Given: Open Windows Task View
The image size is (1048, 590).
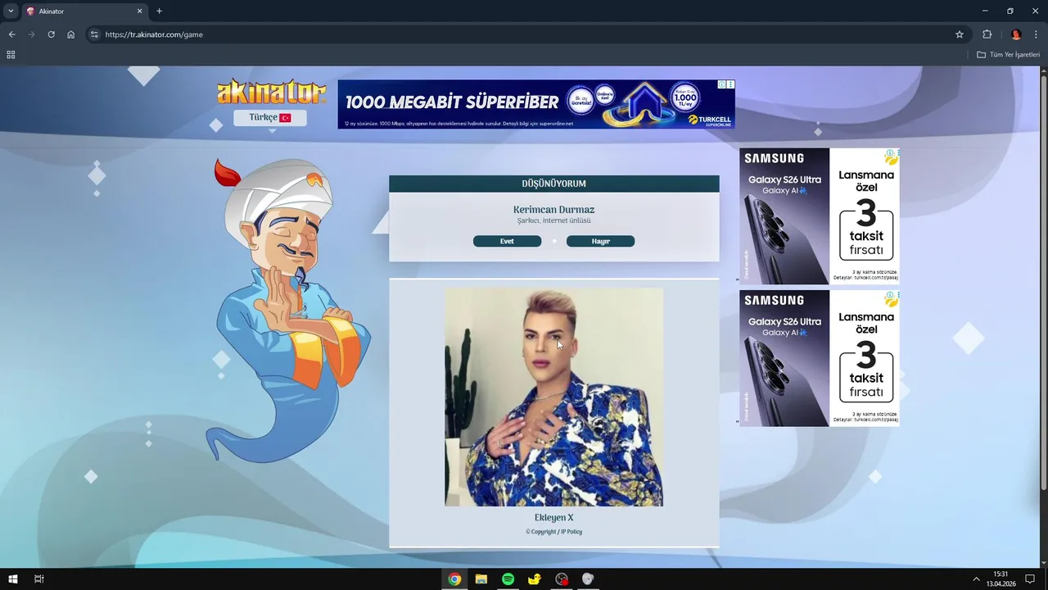Looking at the screenshot, I should (x=38, y=579).
